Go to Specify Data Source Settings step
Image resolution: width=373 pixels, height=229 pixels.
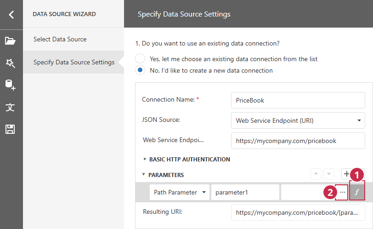(x=73, y=62)
